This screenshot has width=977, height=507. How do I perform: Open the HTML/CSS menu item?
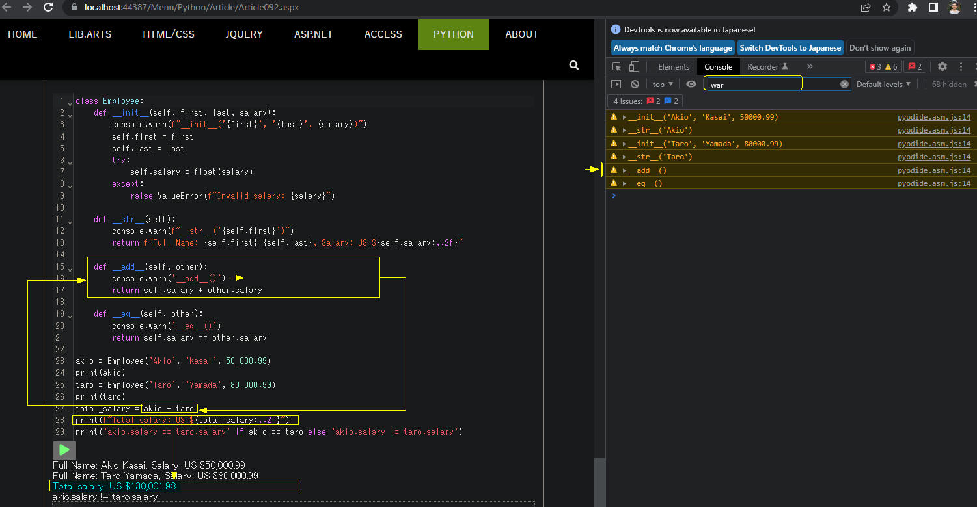click(169, 34)
